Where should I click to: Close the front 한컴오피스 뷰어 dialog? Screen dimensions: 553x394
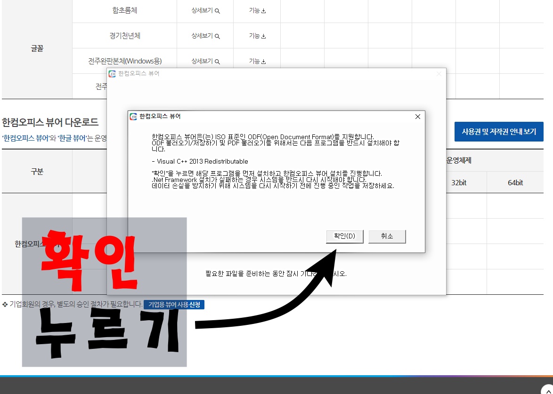[417, 117]
